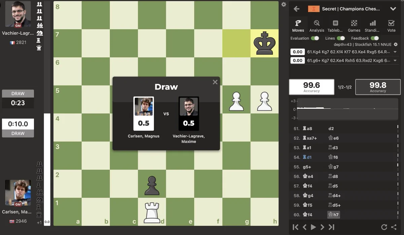
Task: Click the evaluation bar beside board
Action: pyautogui.click(x=47, y=113)
